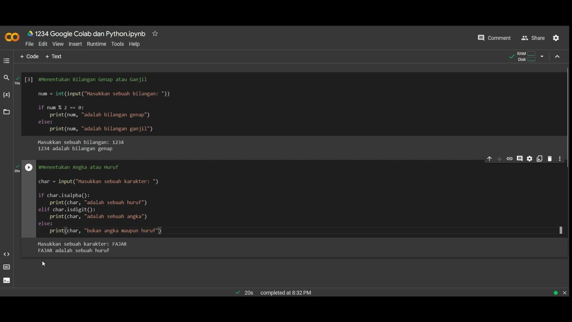This screenshot has width=572, height=322.
Task: Run the Angka atau Huruf cell
Action: tap(29, 167)
